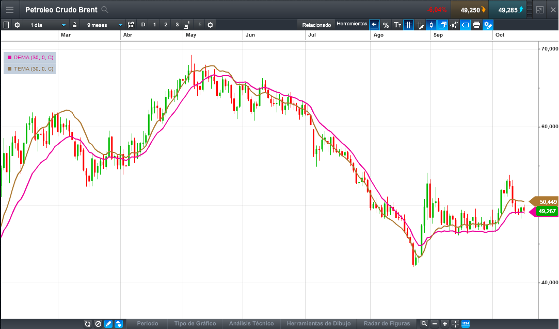Print the chart with the printer icon
The width and height of the screenshot is (559, 329).
pyautogui.click(x=476, y=25)
